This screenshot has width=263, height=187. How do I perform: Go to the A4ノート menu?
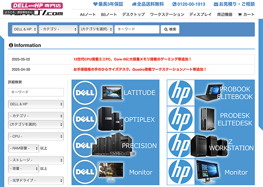(88, 14)
